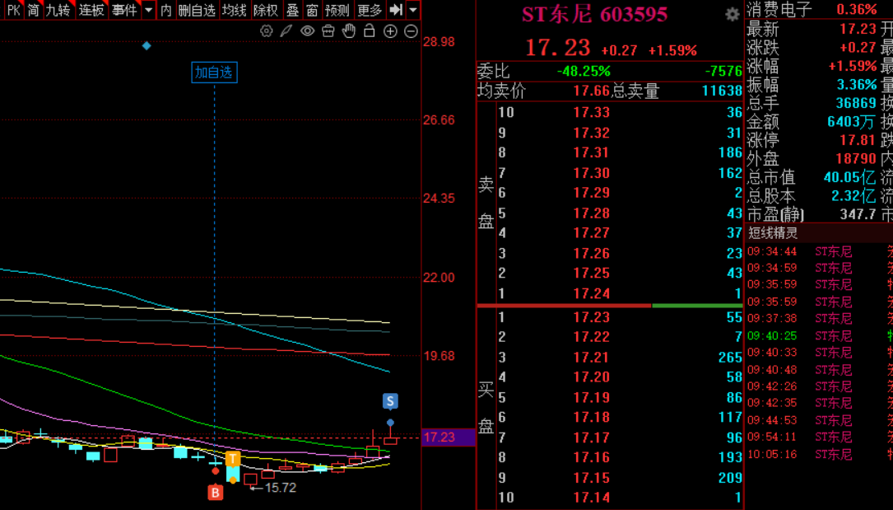Toggle the 九转 indicator
Viewport: 893px width, 510px height.
[x=58, y=10]
